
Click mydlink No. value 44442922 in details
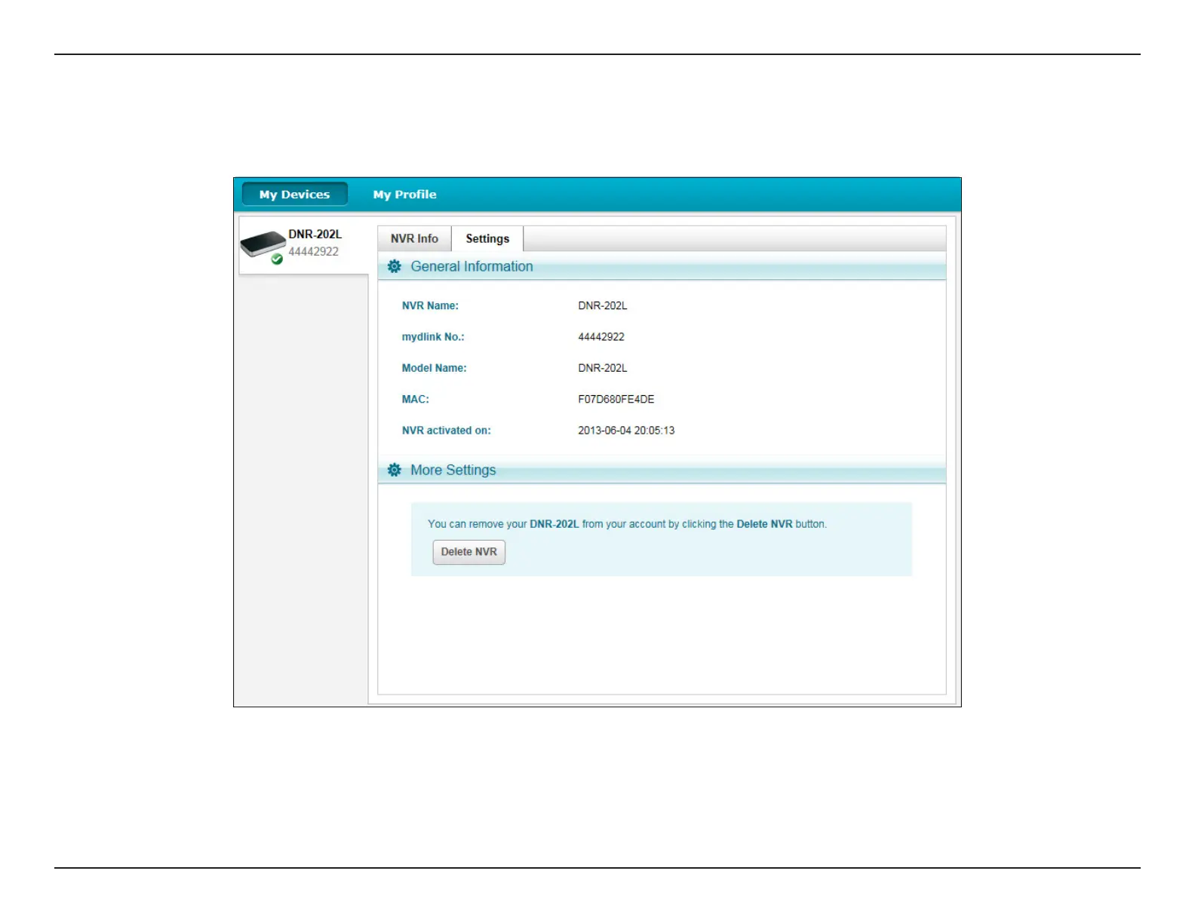click(601, 337)
